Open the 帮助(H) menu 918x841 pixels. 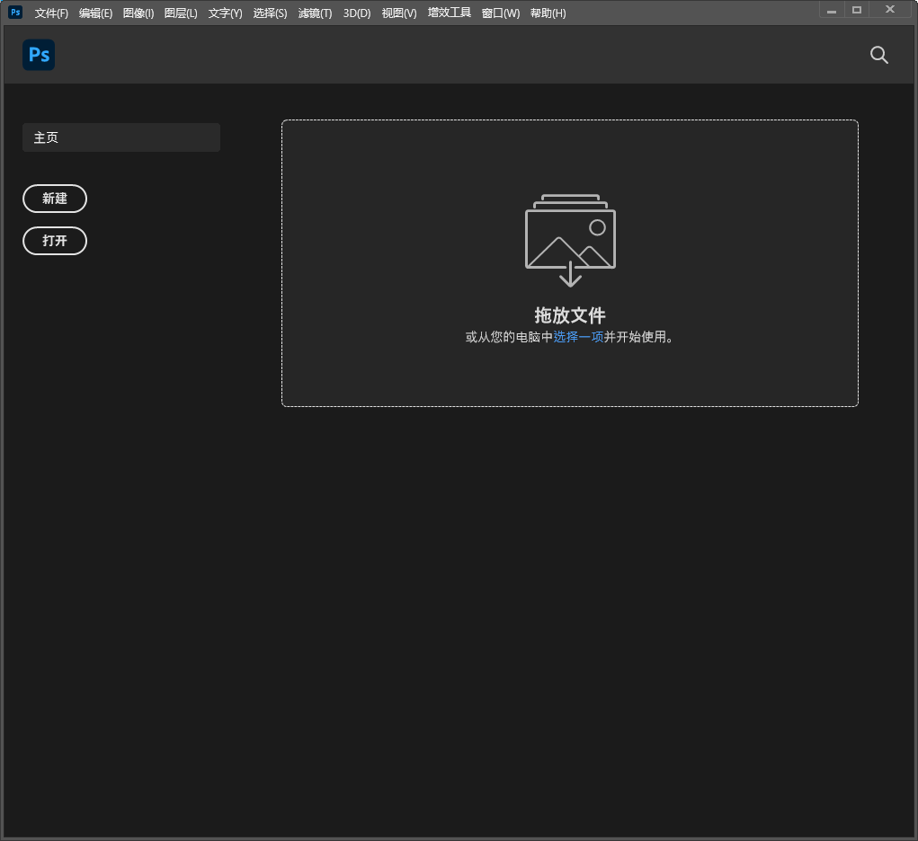point(548,13)
